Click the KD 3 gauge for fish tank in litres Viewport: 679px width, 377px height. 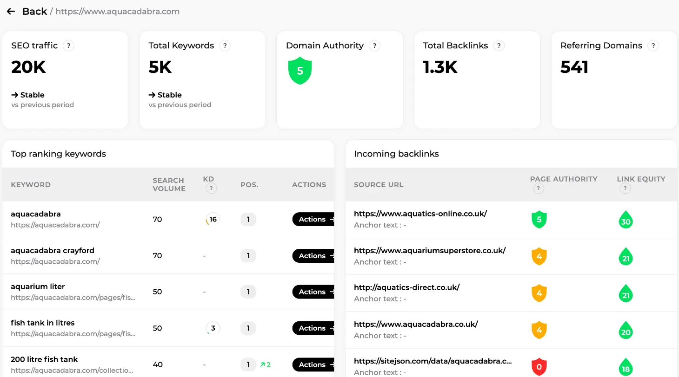click(x=213, y=328)
